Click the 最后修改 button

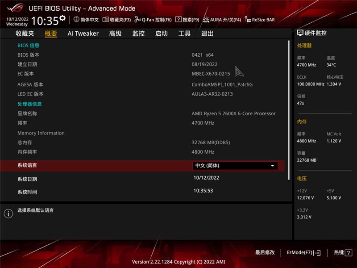[x=265, y=252]
